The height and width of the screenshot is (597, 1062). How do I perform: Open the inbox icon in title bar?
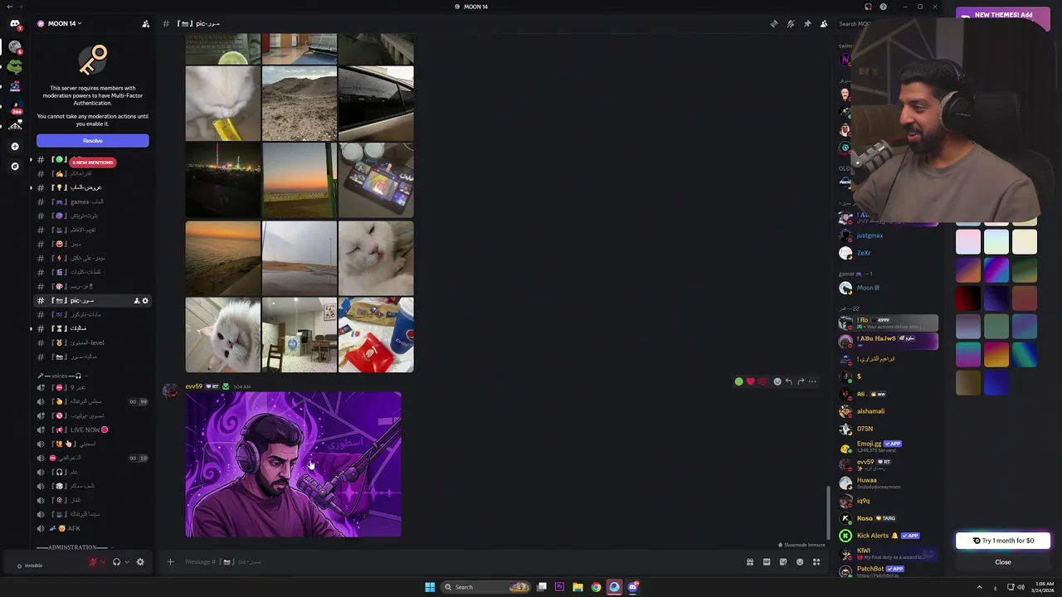(868, 7)
